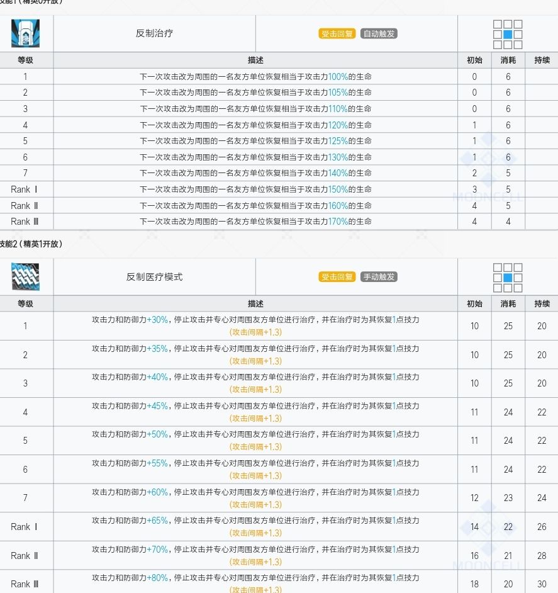558x593 pixels.
Task: Click the description containing 攻击力100%
Action: tap(255, 77)
